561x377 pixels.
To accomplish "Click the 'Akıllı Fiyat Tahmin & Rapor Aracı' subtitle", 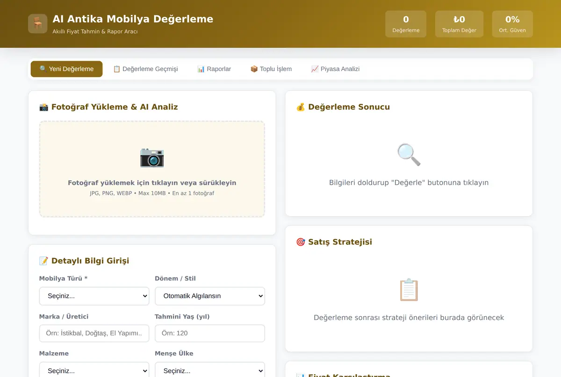I will tap(95, 31).
